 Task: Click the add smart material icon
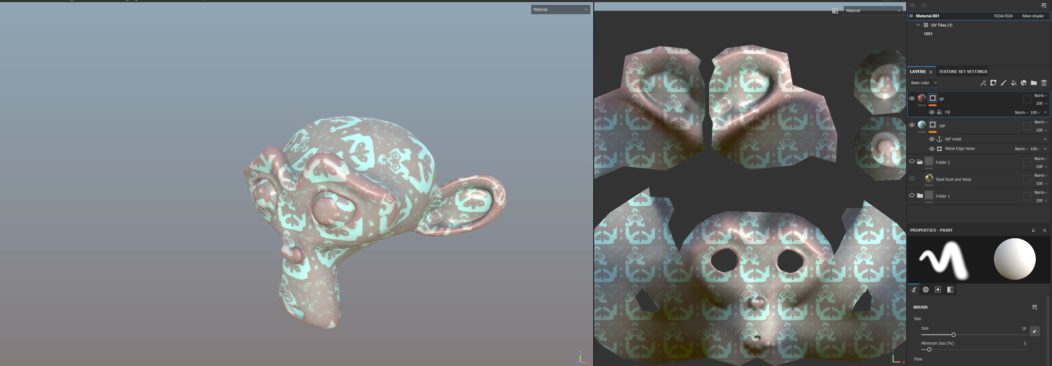point(1023,83)
